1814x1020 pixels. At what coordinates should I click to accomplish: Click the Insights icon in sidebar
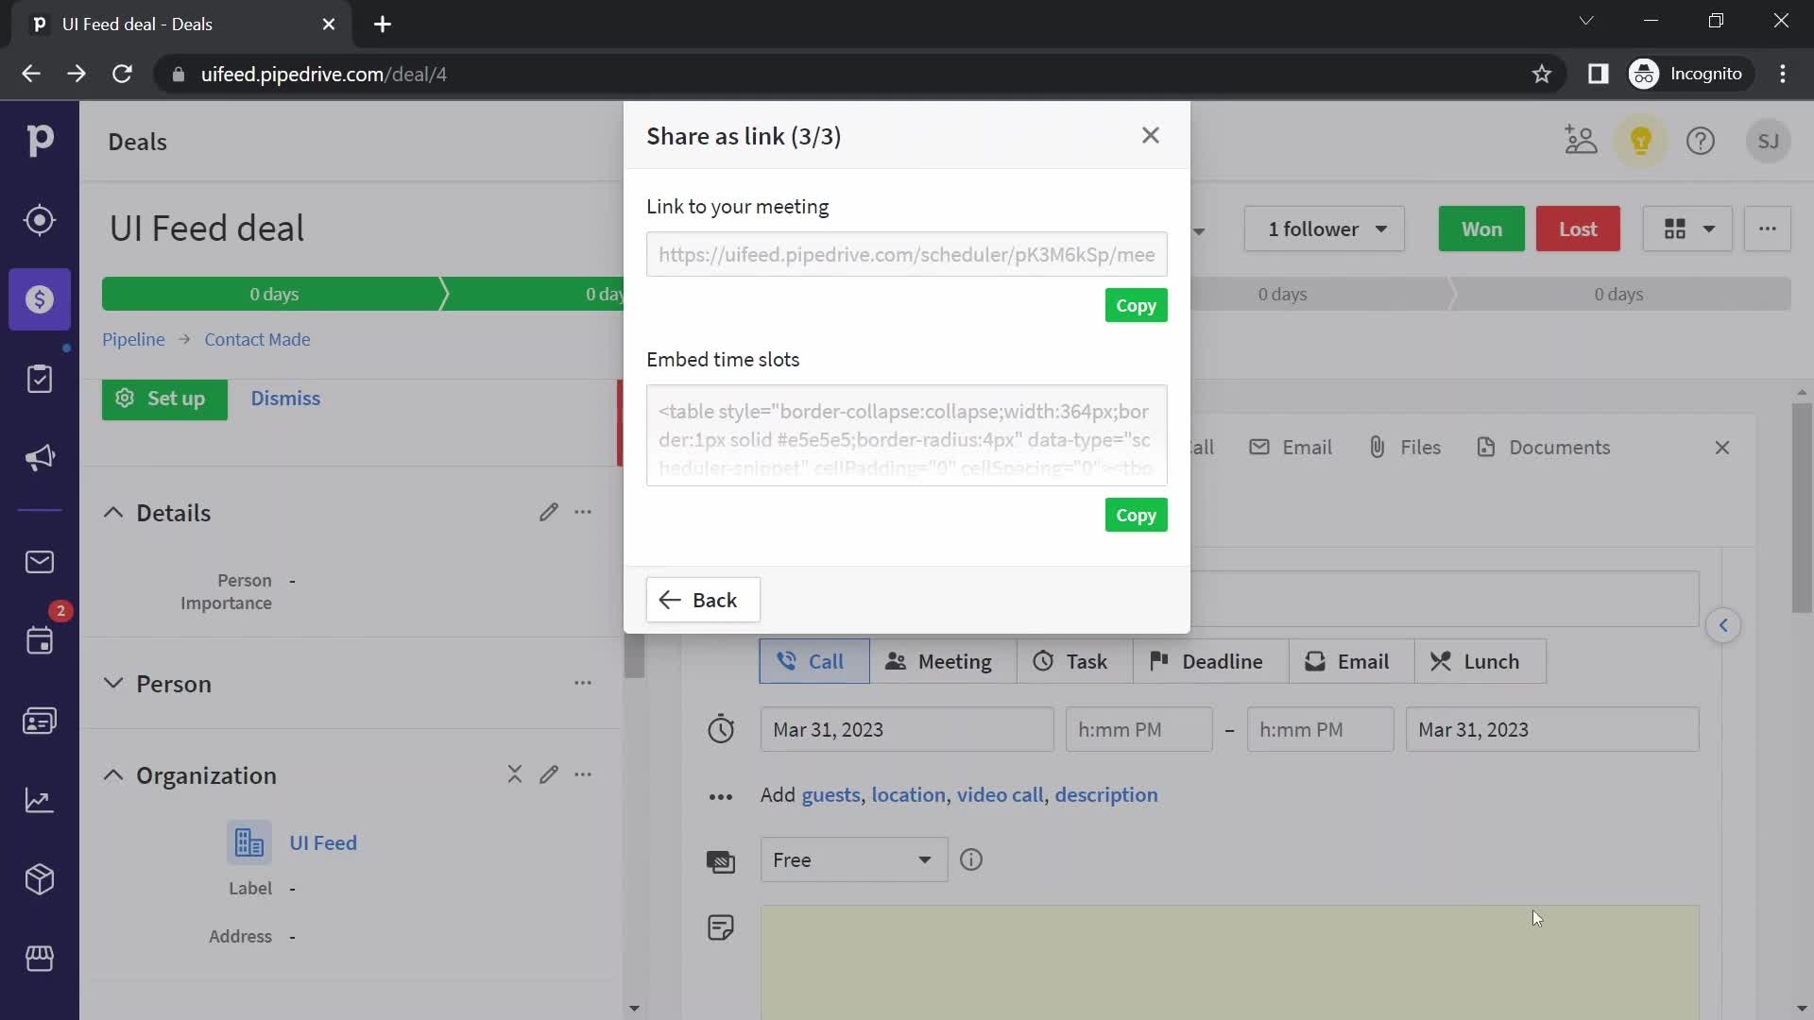[40, 800]
